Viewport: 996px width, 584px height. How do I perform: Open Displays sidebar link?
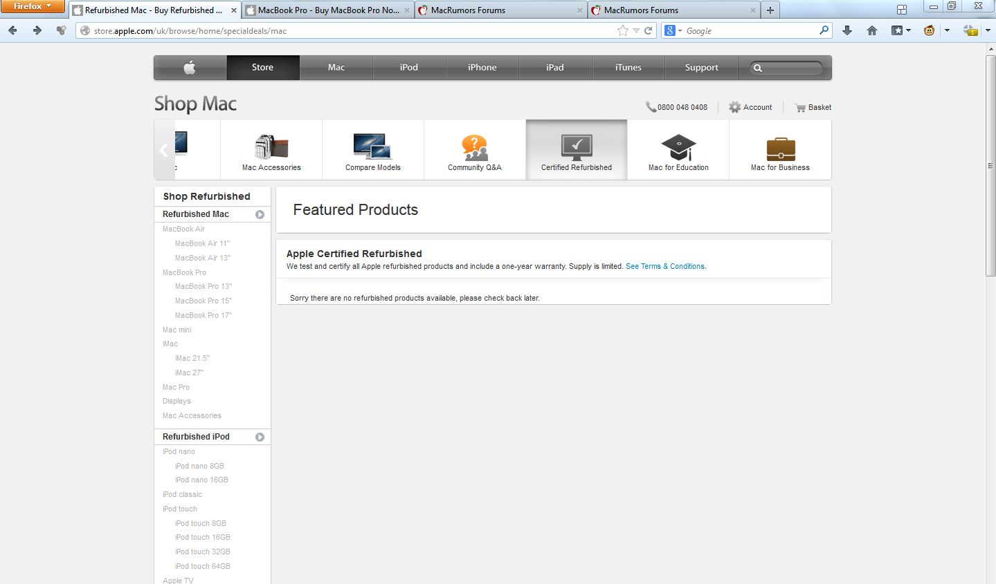(176, 401)
